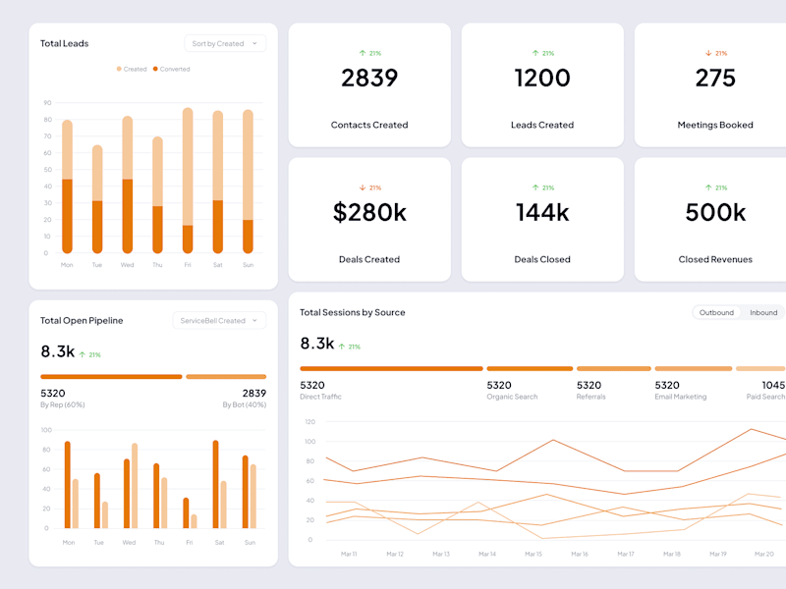Click the Direct Traffic label
The height and width of the screenshot is (589, 786).
(321, 397)
